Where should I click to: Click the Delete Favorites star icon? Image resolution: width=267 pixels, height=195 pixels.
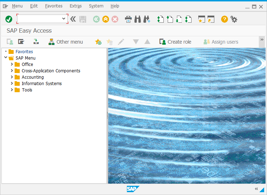click(110, 42)
